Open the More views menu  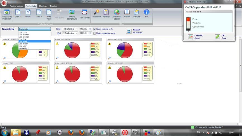point(49,15)
